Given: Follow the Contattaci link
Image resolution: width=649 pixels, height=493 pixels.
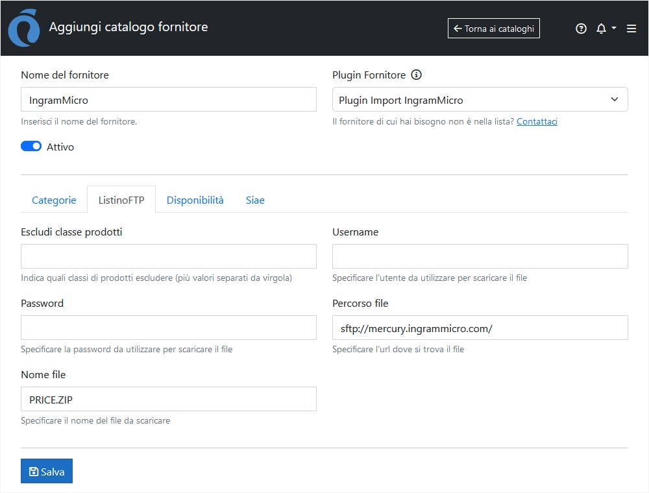Looking at the screenshot, I should (537, 121).
